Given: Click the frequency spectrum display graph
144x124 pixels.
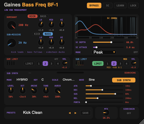Looking at the screenshot, I should 106,27.
